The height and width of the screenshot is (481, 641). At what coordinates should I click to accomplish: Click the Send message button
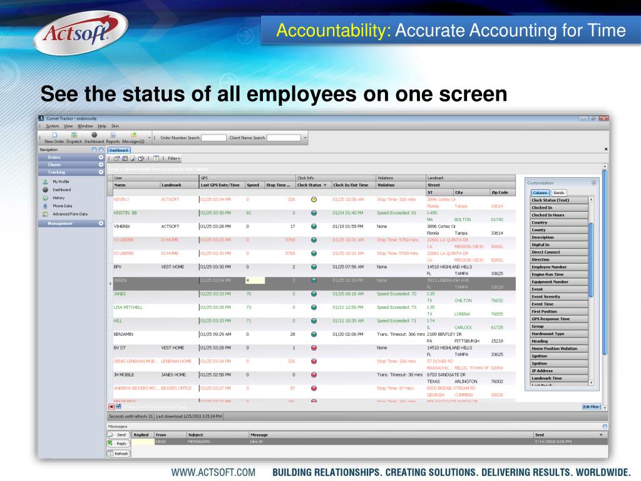click(118, 435)
